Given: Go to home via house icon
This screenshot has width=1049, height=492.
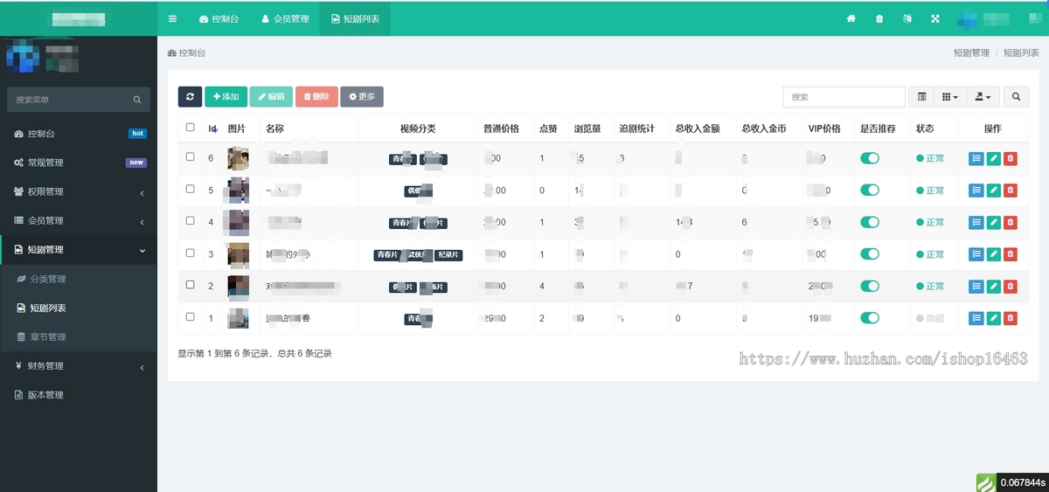Looking at the screenshot, I should (x=851, y=18).
